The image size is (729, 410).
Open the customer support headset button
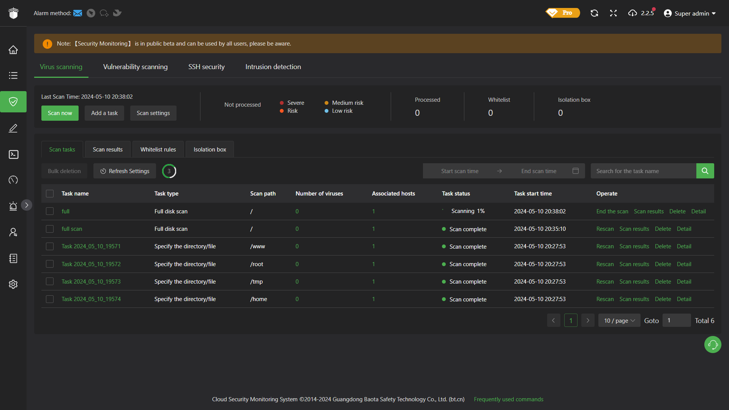[713, 344]
